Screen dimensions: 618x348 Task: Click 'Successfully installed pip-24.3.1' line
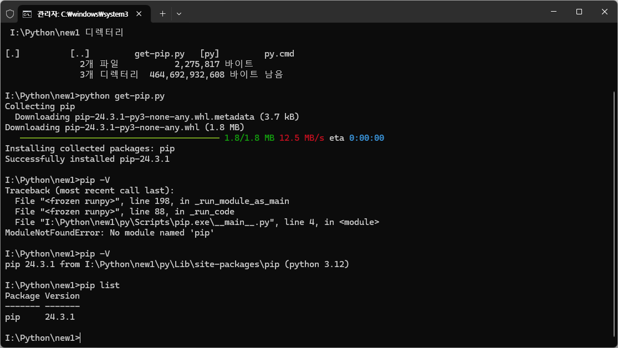click(x=87, y=159)
